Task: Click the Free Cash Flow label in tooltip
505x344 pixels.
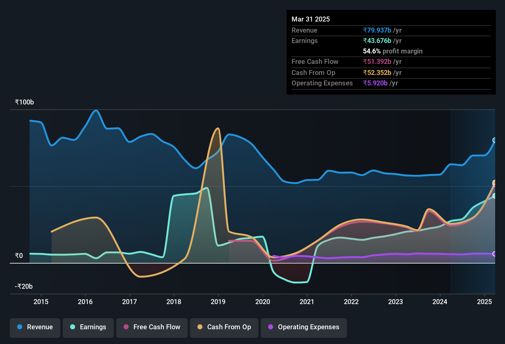Action: [x=315, y=61]
